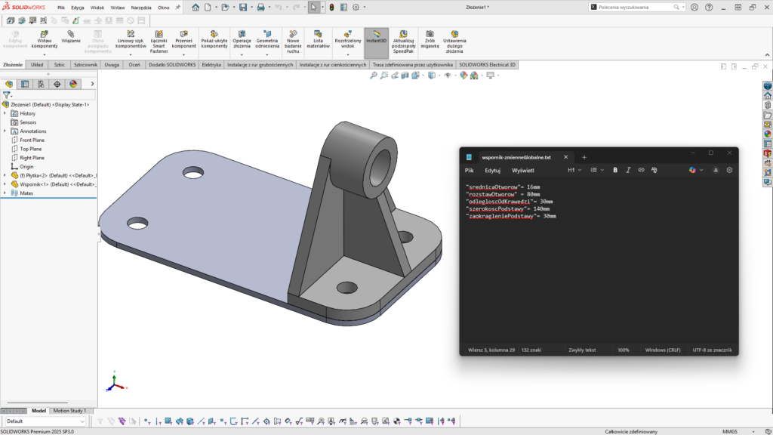773x435 pixels.
Task: Click the 100% zoom level in Notepad
Action: pos(623,350)
